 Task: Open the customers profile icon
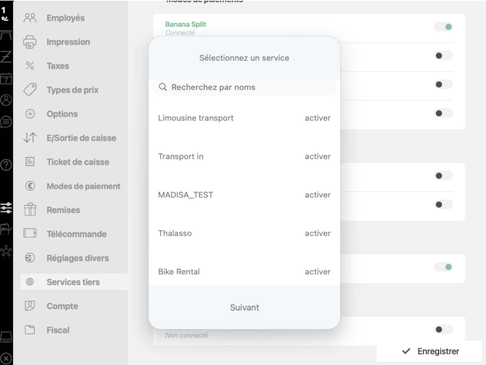click(6, 100)
